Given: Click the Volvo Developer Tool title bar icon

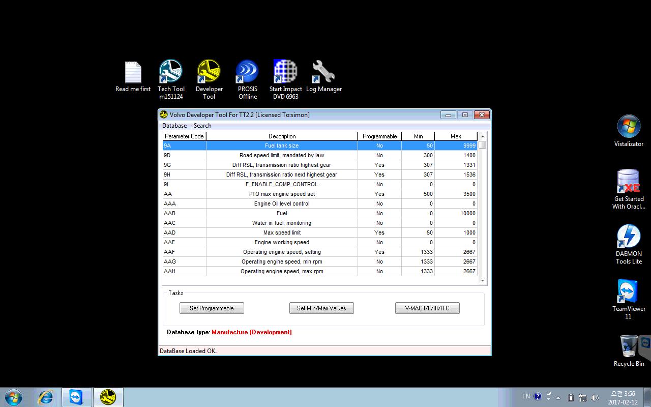Looking at the screenshot, I should (x=164, y=114).
